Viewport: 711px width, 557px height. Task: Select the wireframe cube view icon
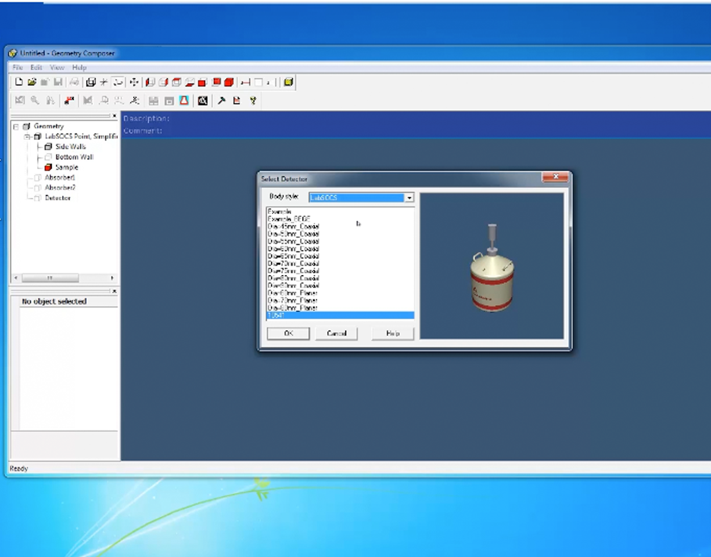coord(91,82)
